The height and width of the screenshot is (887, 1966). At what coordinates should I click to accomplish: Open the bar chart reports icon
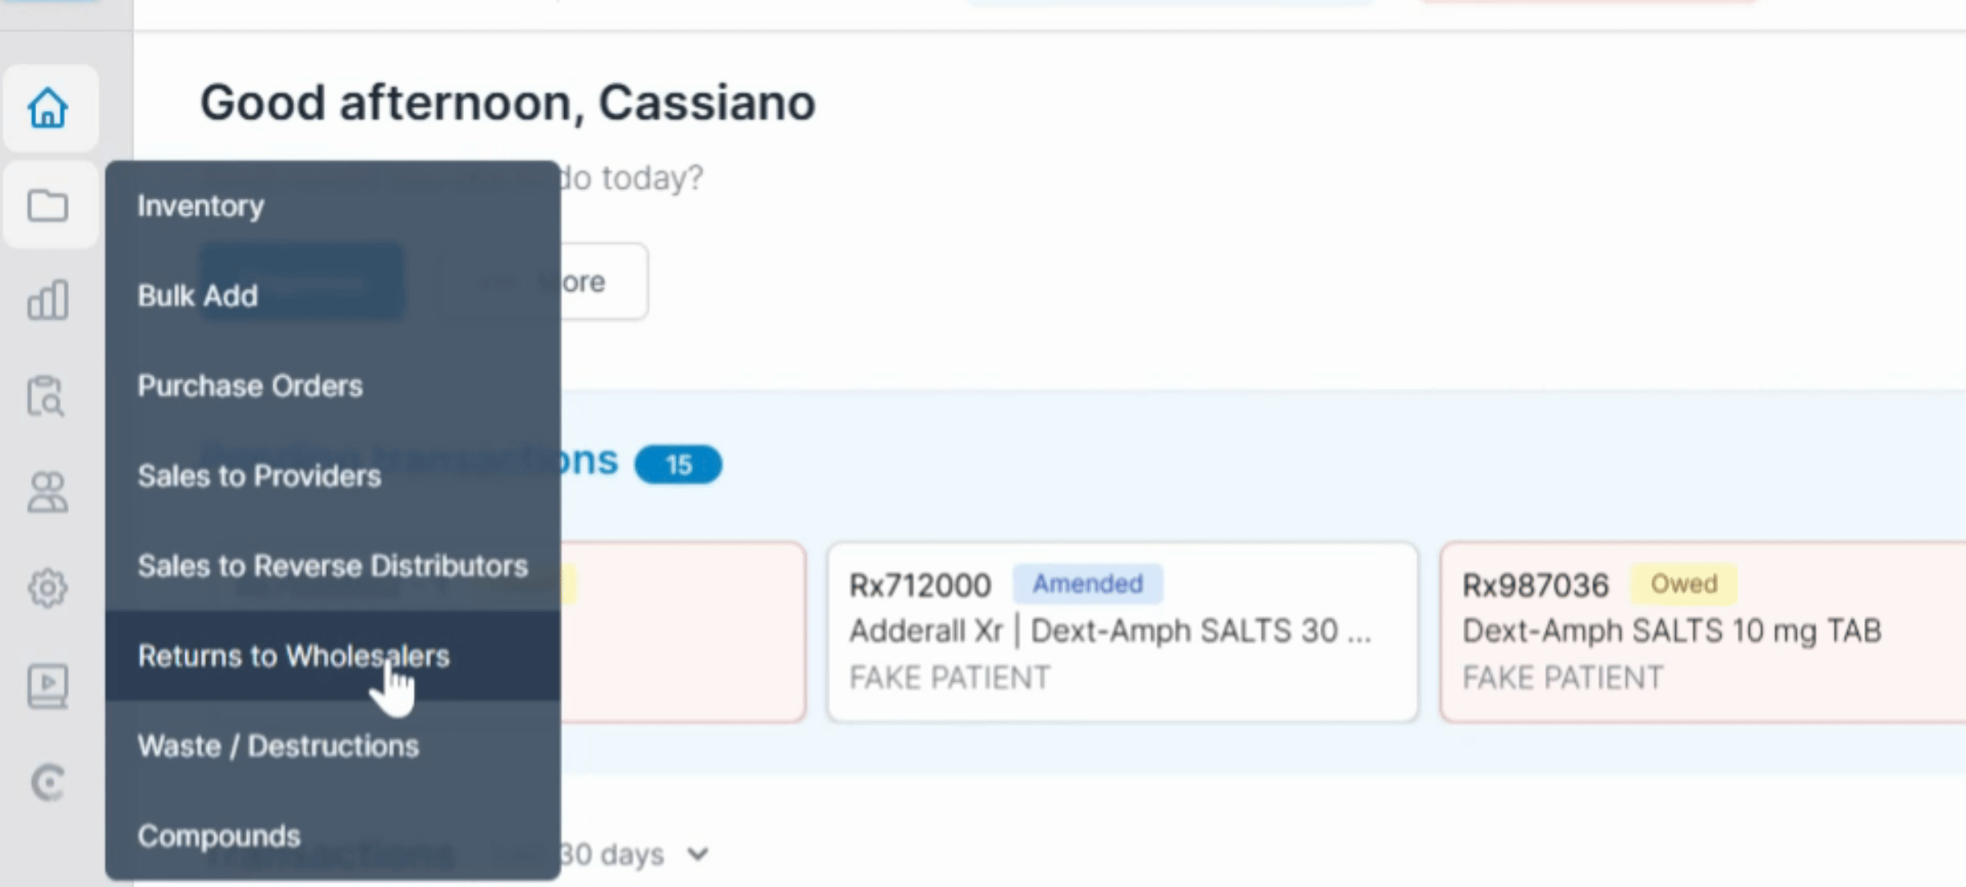tap(48, 300)
